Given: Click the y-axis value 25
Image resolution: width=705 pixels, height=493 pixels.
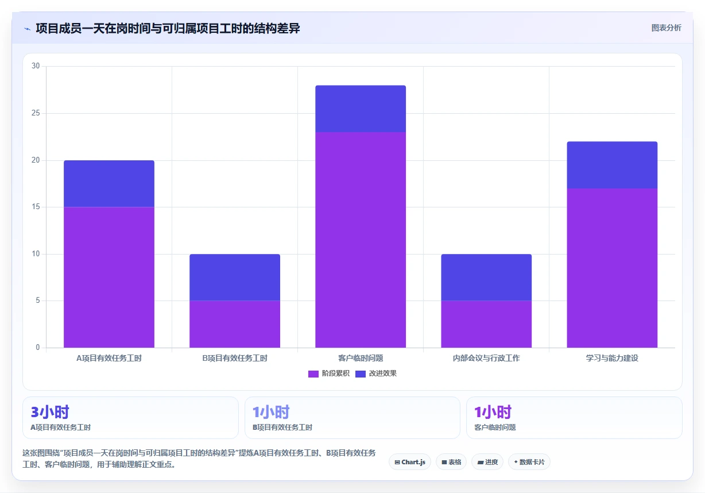Looking at the screenshot, I should pyautogui.click(x=36, y=113).
